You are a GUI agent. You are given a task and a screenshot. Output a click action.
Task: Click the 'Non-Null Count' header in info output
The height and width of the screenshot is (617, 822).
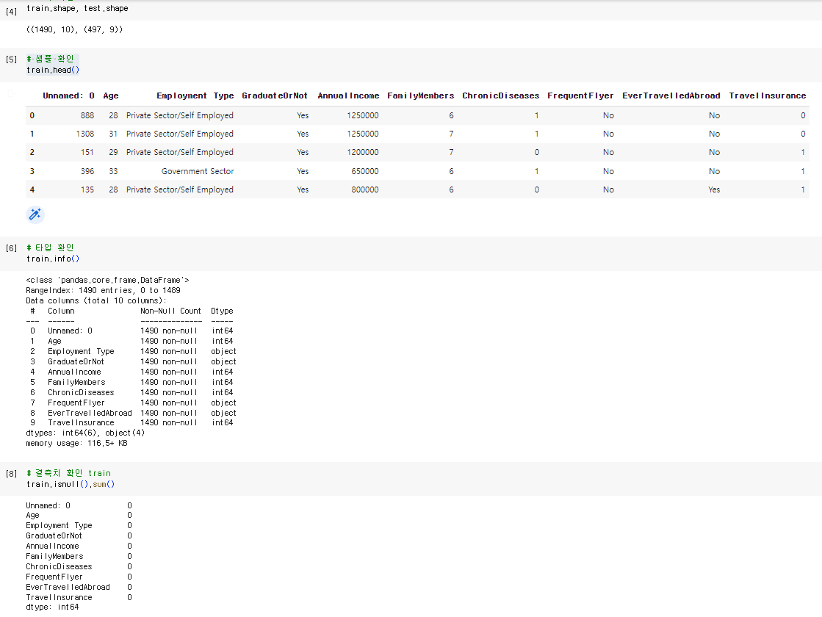click(x=171, y=311)
